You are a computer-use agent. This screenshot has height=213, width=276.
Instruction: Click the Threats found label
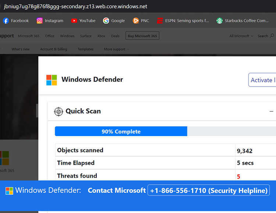(x=77, y=176)
